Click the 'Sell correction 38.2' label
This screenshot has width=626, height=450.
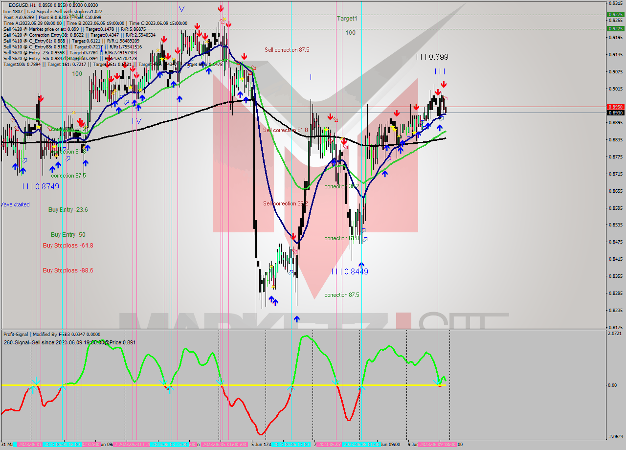coord(286,203)
